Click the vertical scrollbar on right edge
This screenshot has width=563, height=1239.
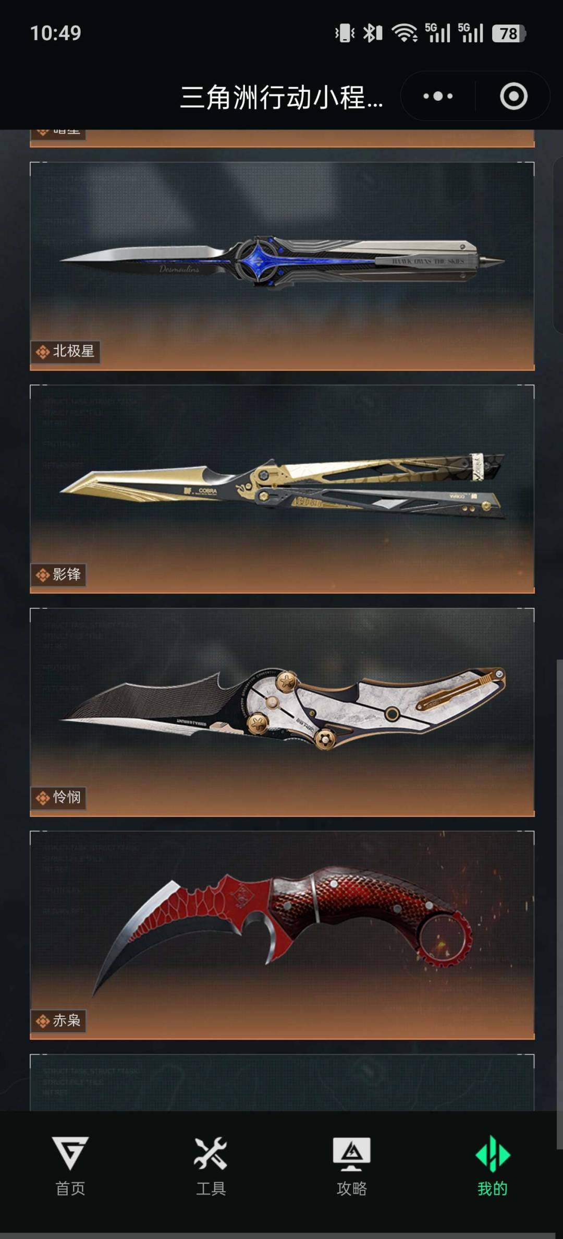click(559, 904)
